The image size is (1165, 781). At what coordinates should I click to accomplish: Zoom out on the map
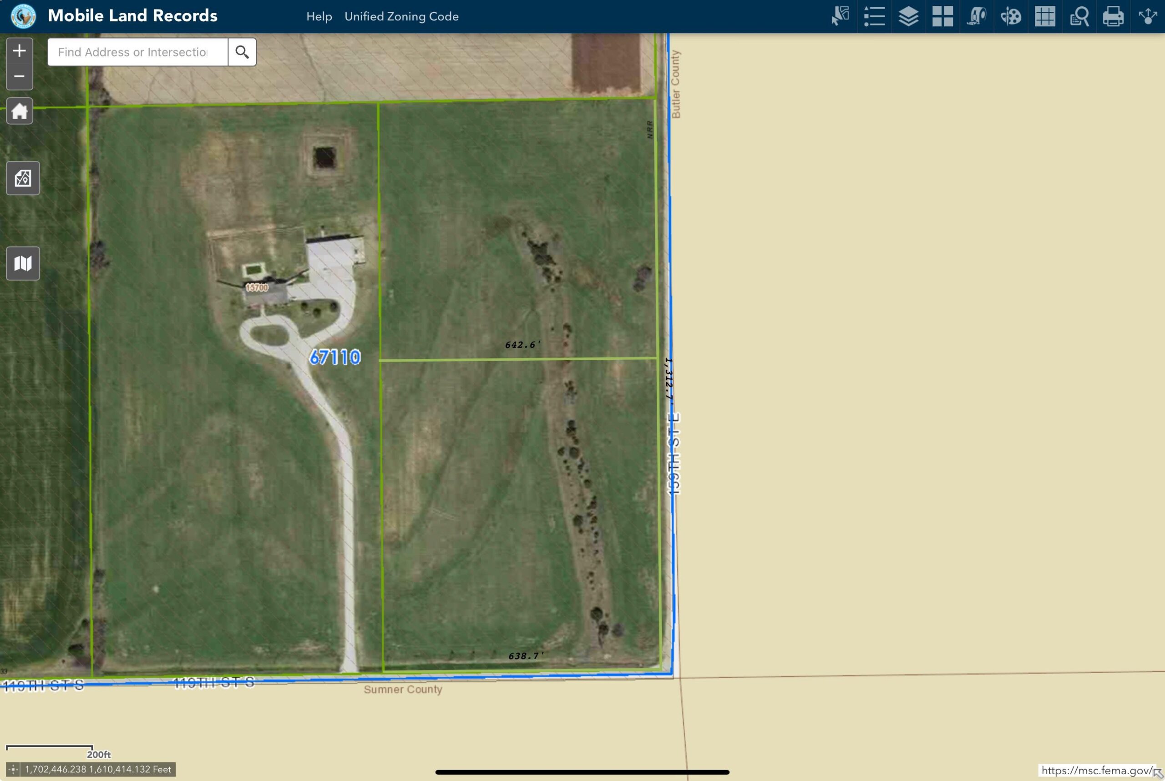[20, 77]
